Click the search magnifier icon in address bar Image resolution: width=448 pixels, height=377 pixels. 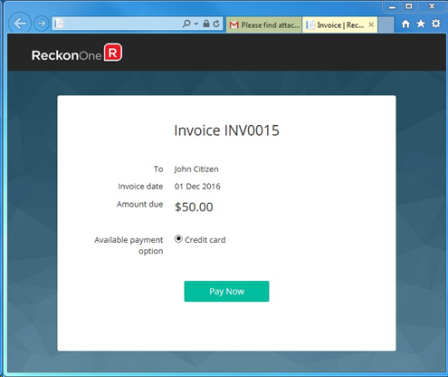tap(186, 24)
